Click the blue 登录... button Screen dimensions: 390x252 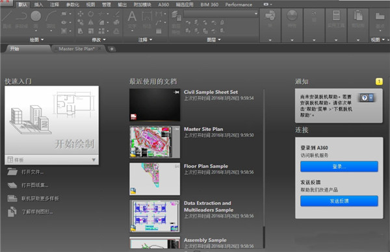tap(339, 166)
